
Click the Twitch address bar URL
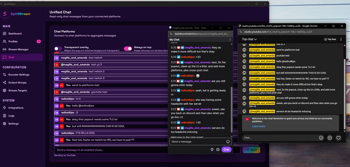pos(202,34)
